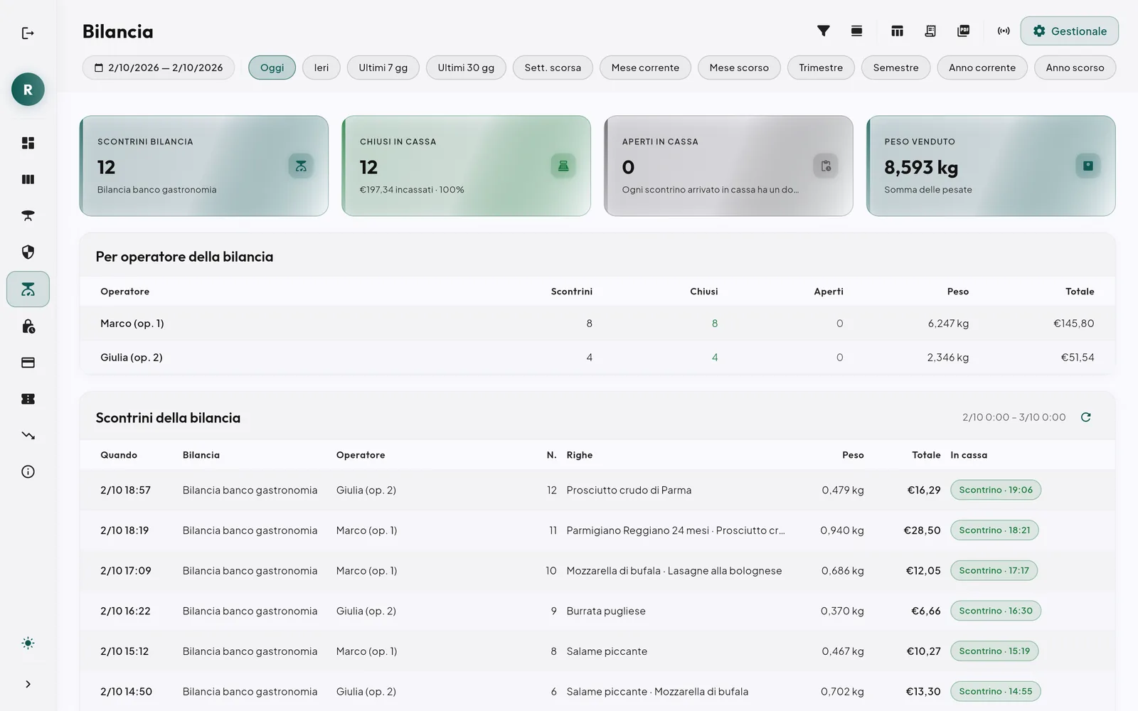
Task: Click the row density icon in toolbar
Action: 856,31
